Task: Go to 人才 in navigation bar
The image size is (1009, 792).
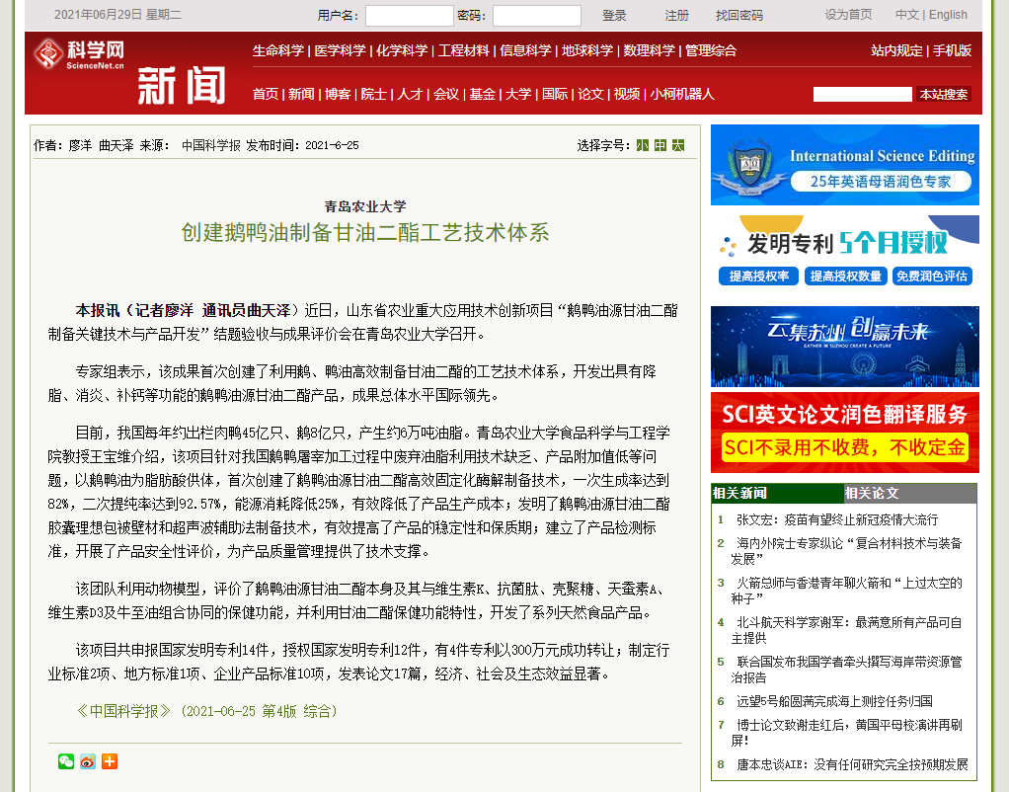Action: tap(410, 94)
